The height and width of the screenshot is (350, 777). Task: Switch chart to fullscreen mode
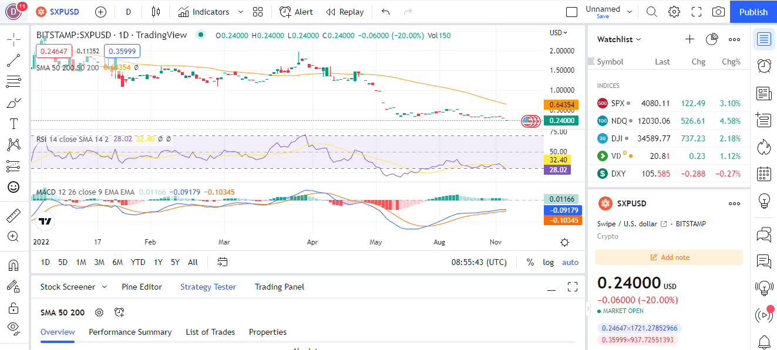pos(697,12)
